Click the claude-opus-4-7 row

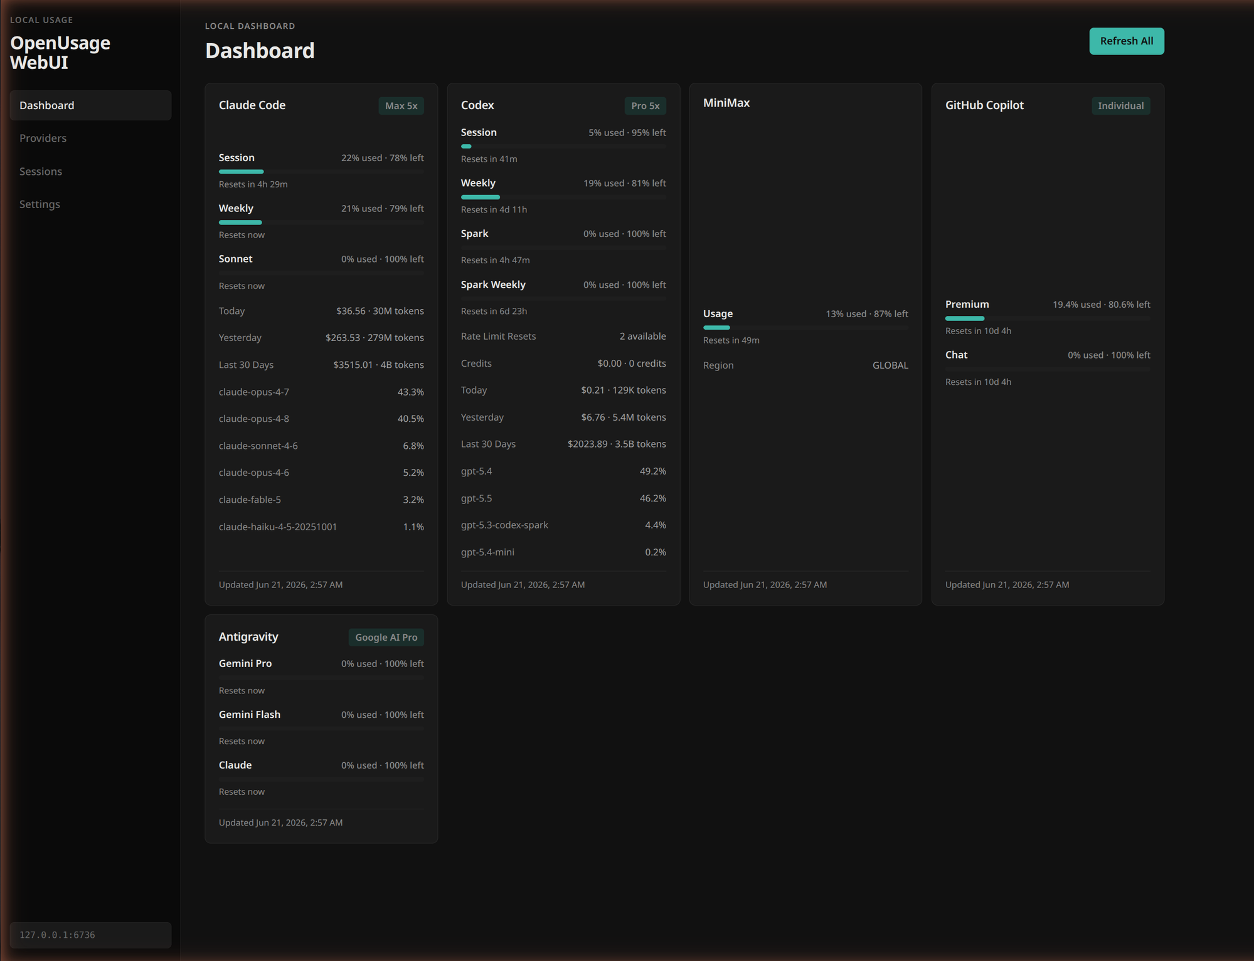(321, 392)
